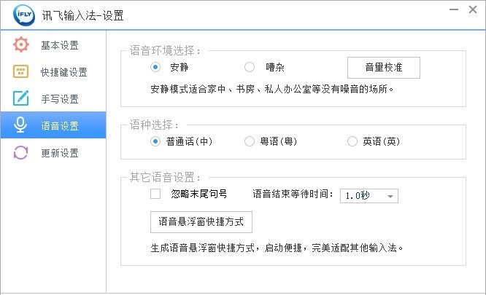Click the keyboard icon for 快捷键设置

20,72
